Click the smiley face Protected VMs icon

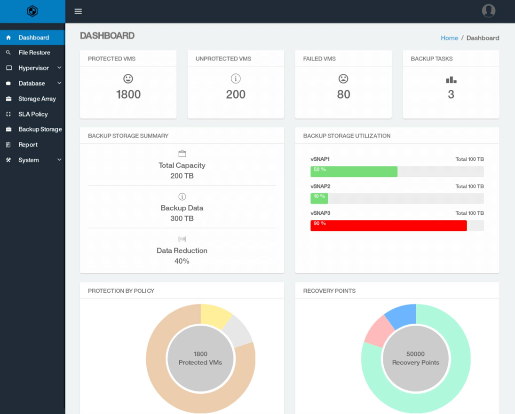[x=128, y=78]
